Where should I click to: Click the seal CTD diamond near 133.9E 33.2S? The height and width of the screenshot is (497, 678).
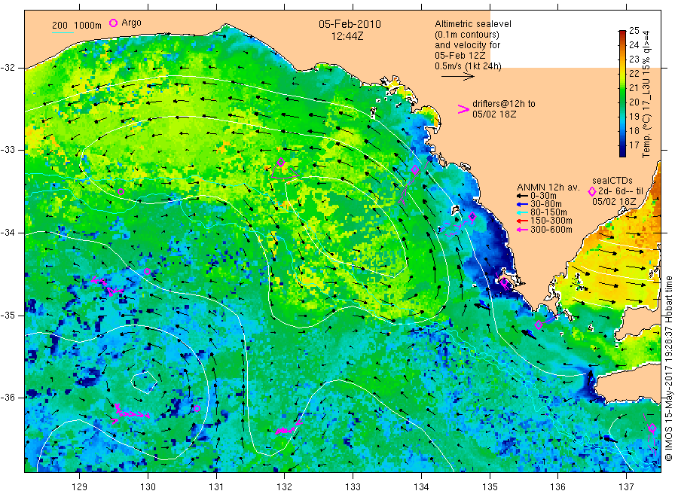click(x=415, y=170)
